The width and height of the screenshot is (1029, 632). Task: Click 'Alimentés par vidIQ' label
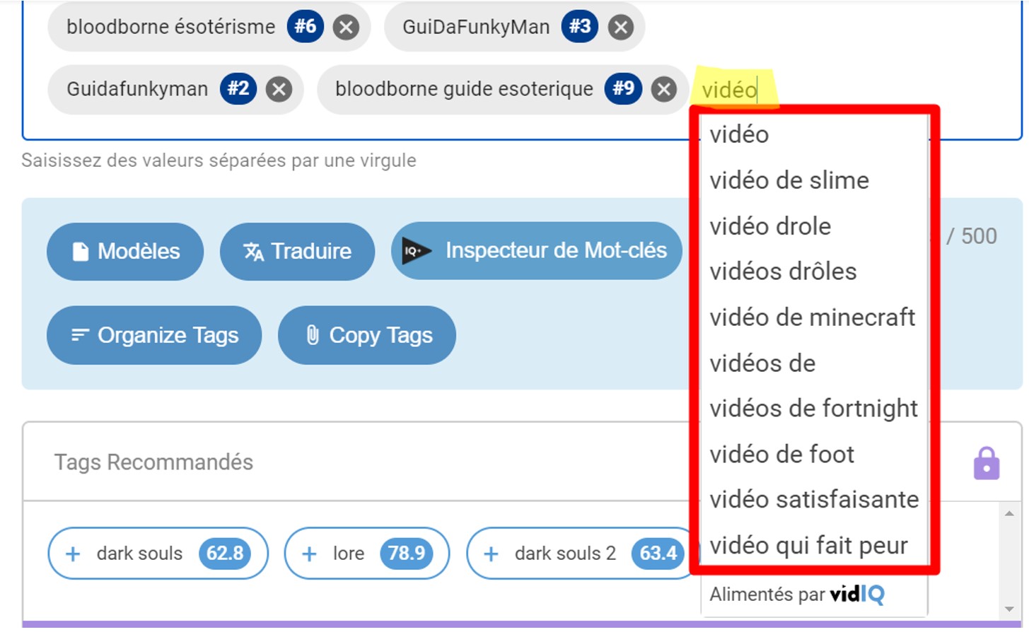[x=797, y=595]
